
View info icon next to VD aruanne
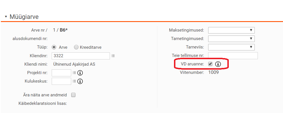click(218, 64)
